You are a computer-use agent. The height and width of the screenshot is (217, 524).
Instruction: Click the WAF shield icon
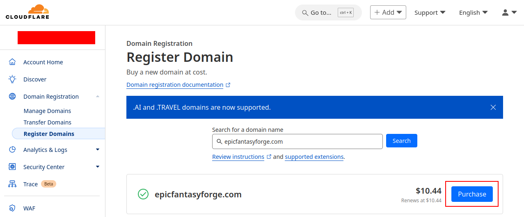(x=12, y=208)
